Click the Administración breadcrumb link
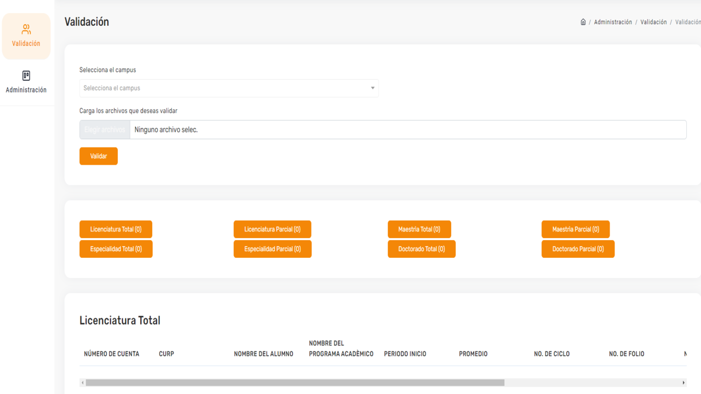This screenshot has width=701, height=394. (613, 22)
